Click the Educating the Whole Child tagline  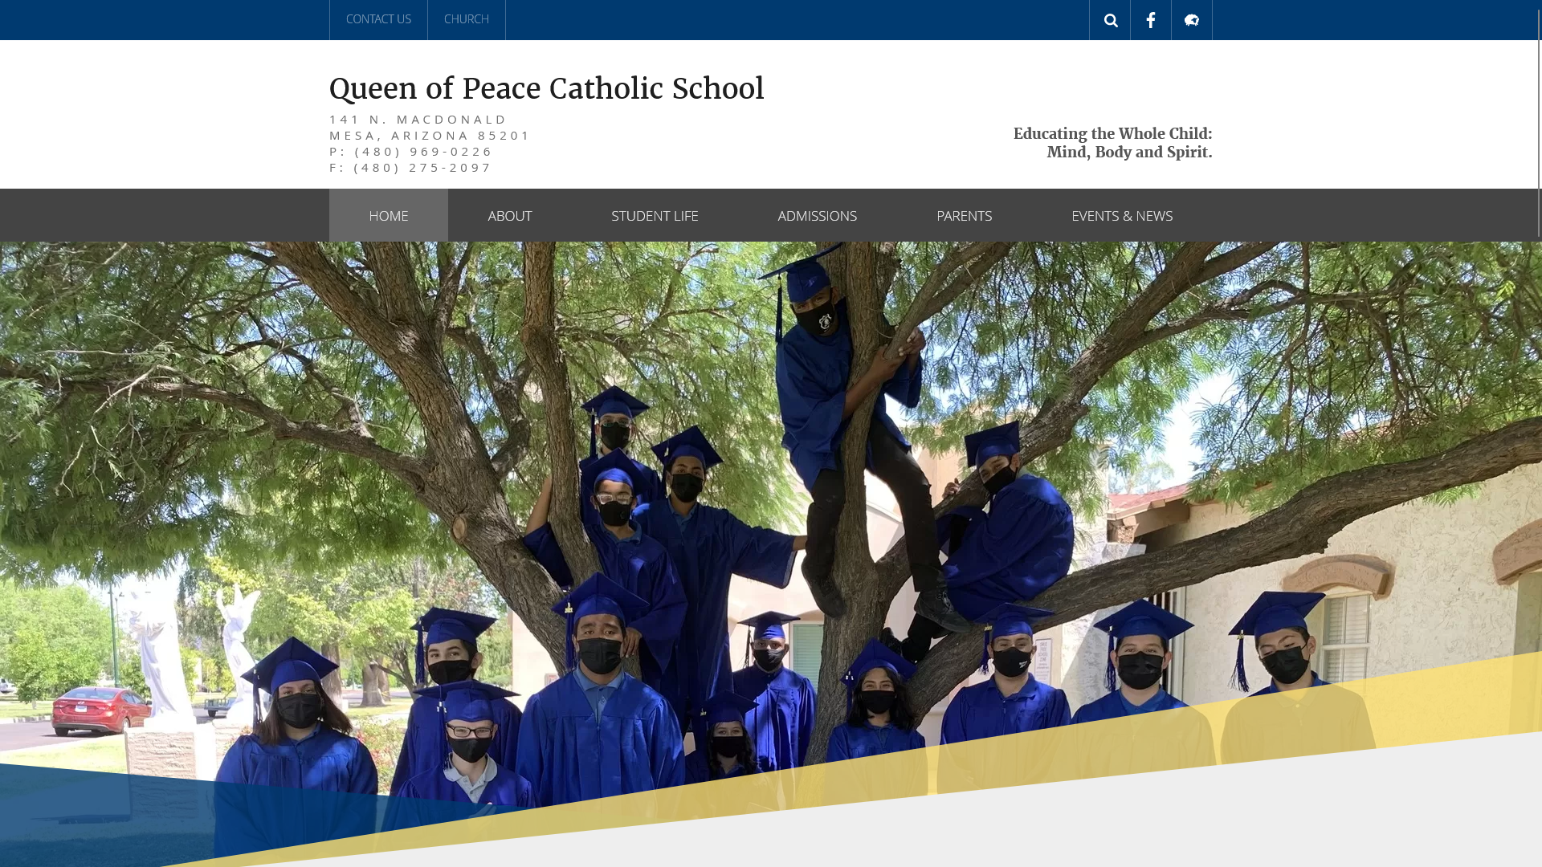[x=1112, y=133]
